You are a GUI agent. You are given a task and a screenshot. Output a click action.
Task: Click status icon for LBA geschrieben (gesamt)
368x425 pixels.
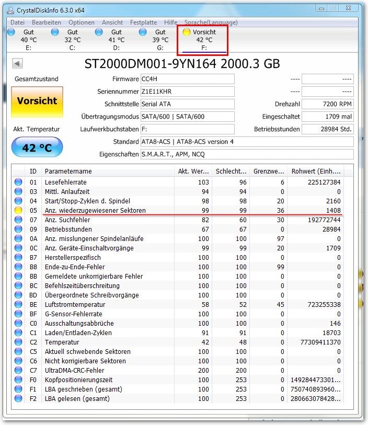tap(18, 389)
